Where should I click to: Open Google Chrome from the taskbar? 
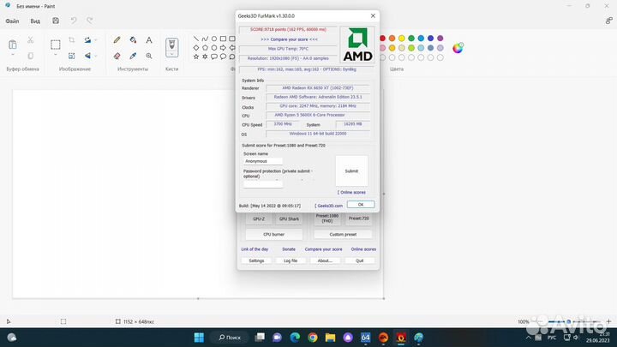click(313, 338)
